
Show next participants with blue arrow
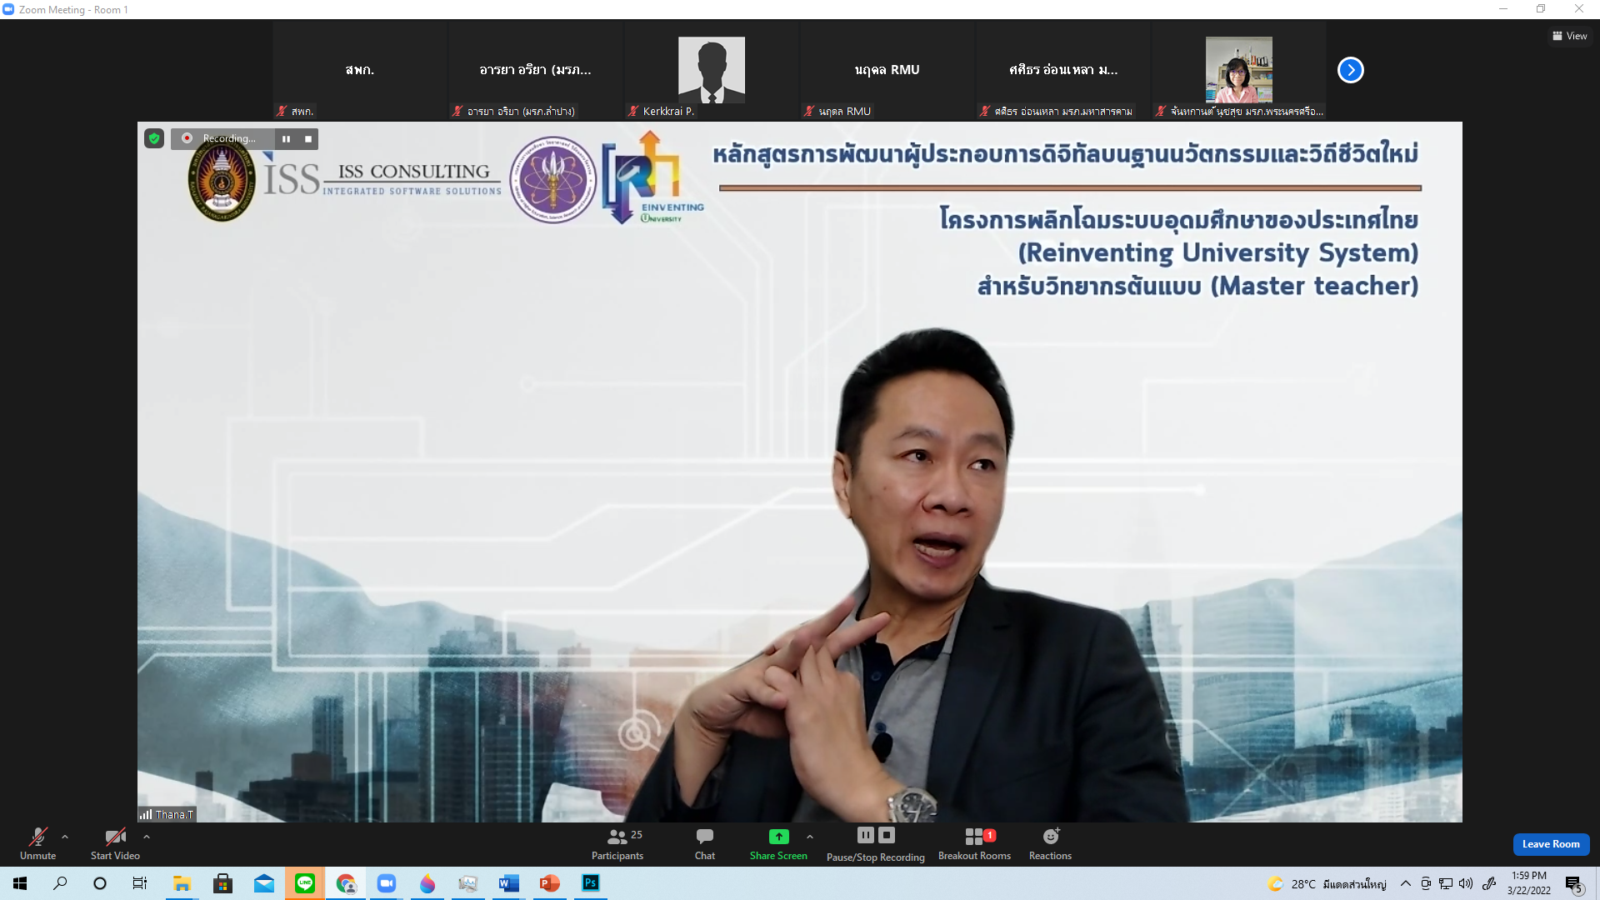click(x=1350, y=70)
